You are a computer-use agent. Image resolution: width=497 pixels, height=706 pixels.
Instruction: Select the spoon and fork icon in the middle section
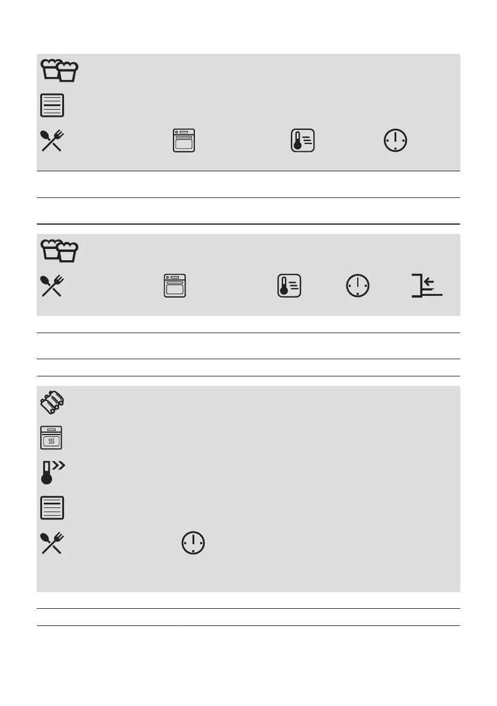coord(52,286)
